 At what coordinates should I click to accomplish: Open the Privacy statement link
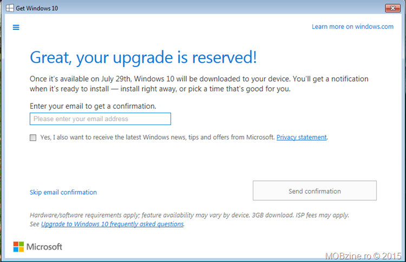click(x=302, y=137)
